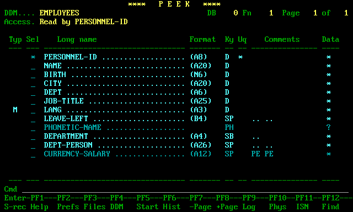Click the Format column header
Viewport: 353px width, 212px height.
pyautogui.click(x=202, y=40)
